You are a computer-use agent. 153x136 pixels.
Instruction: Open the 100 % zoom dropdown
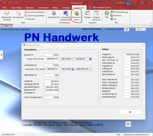(x=144, y=29)
